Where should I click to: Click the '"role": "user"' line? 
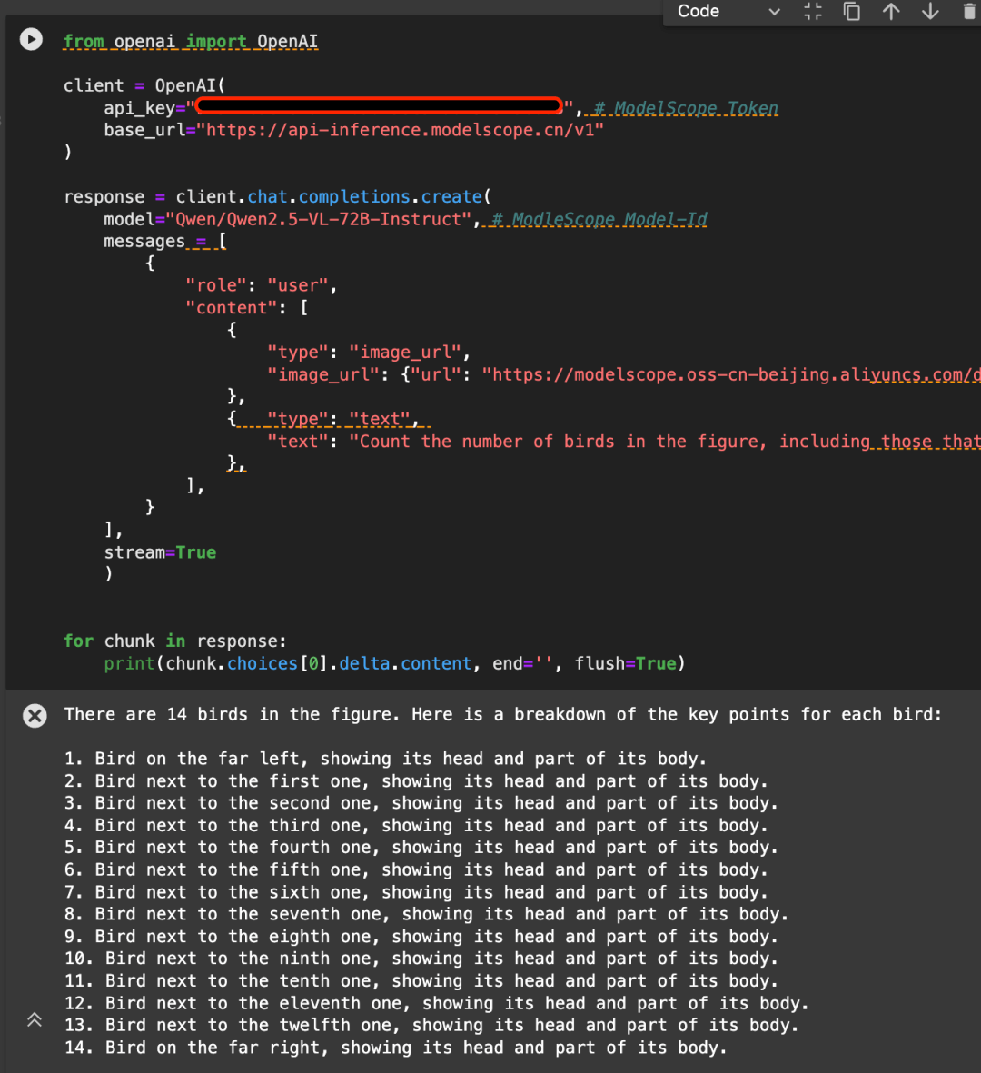click(262, 285)
